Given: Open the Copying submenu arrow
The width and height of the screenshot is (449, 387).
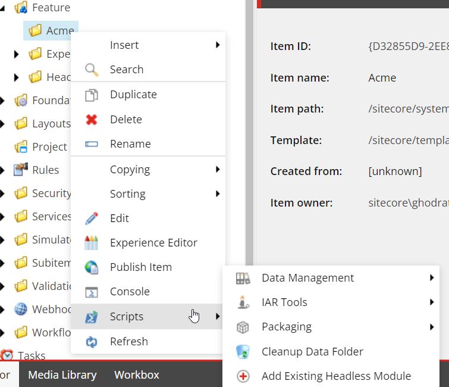Looking at the screenshot, I should (x=218, y=170).
